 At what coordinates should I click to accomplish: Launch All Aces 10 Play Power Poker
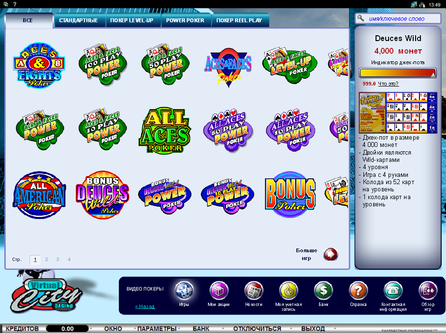[291, 130]
